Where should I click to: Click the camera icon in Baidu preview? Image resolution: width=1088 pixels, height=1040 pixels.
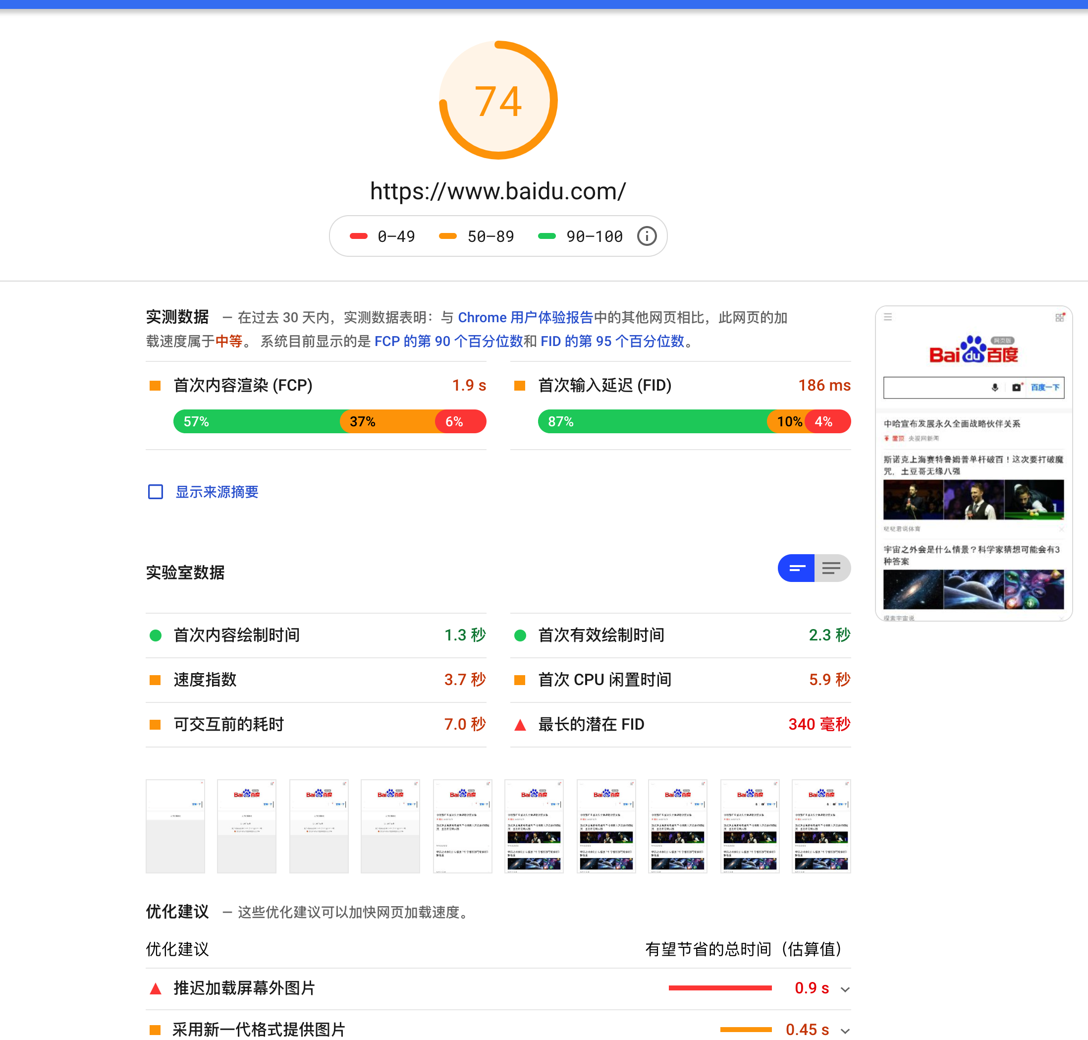tap(1016, 388)
